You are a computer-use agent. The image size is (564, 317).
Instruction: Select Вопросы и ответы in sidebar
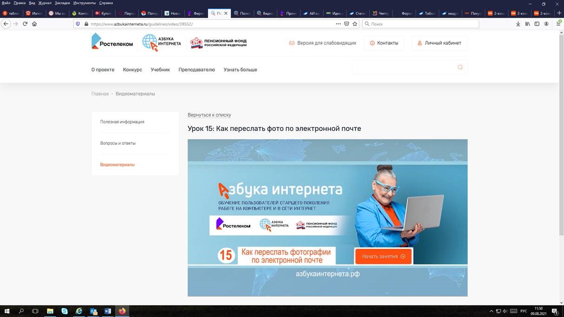[x=118, y=143]
